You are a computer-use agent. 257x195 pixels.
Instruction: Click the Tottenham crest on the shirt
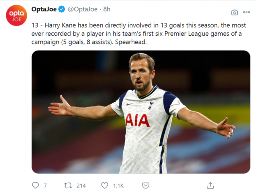tap(151, 105)
